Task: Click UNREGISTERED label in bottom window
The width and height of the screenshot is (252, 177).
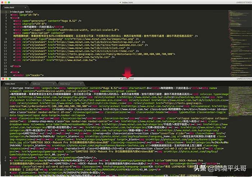Action: (244, 79)
